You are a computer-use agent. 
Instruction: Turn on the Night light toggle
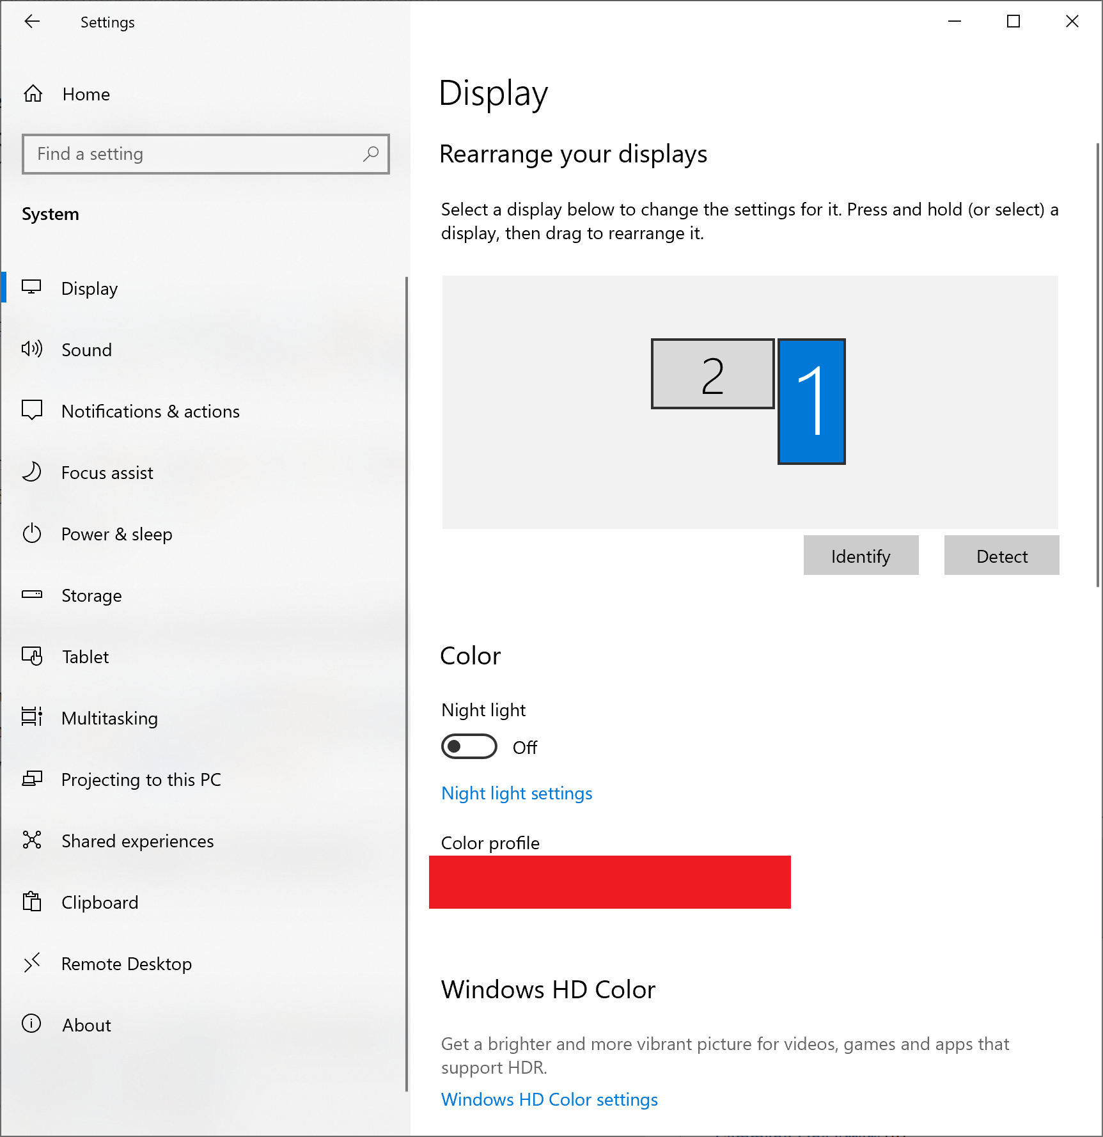(x=469, y=746)
